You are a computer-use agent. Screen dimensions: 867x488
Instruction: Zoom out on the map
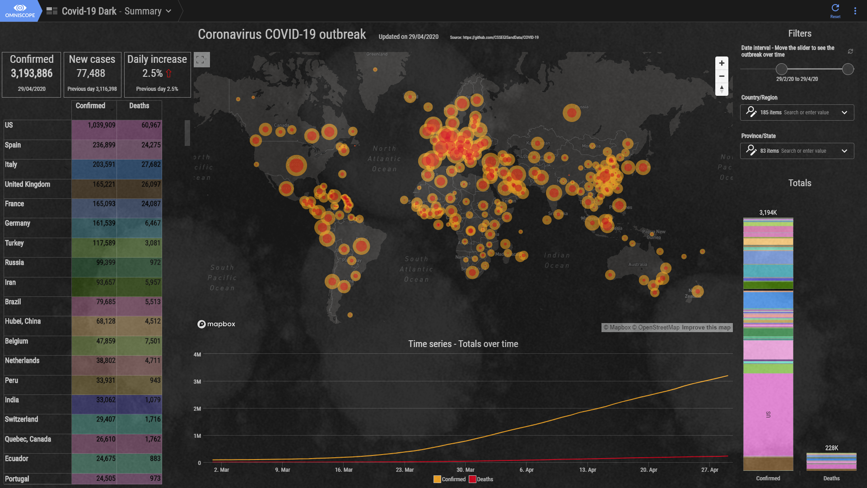point(721,76)
